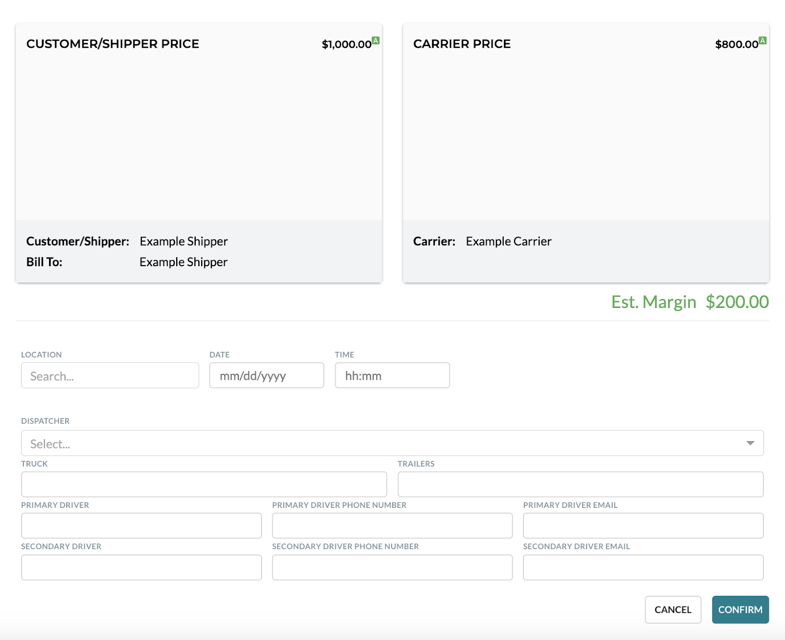Click the Select... placeholder in Dispatcher
This screenshot has width=785, height=640.
coord(50,444)
